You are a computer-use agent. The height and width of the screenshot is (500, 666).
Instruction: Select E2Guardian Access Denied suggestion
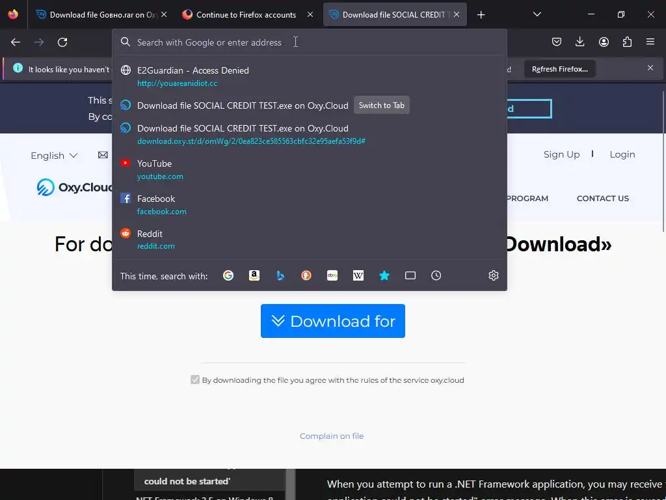[309, 76]
